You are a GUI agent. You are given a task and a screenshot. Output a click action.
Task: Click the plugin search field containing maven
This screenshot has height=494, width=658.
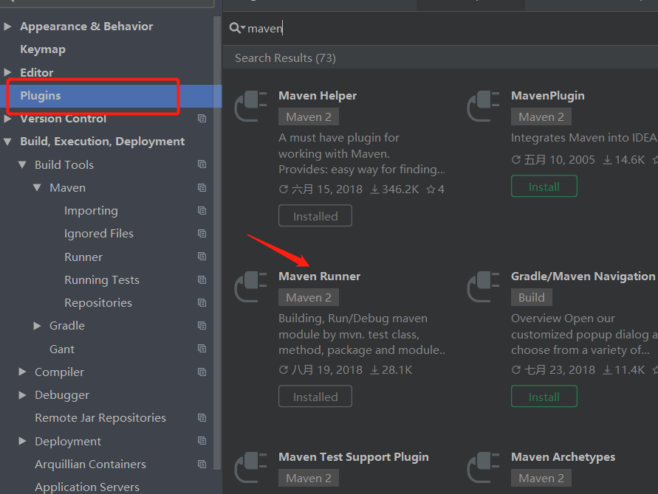point(441,29)
